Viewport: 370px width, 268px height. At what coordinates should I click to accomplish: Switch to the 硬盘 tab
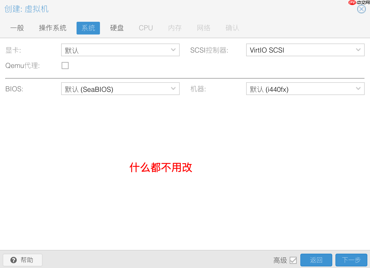click(117, 28)
